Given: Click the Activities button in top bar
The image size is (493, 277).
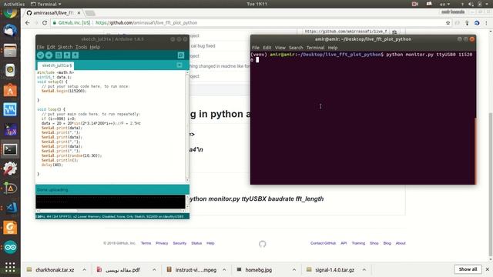Looking at the screenshot, I should (14, 4).
